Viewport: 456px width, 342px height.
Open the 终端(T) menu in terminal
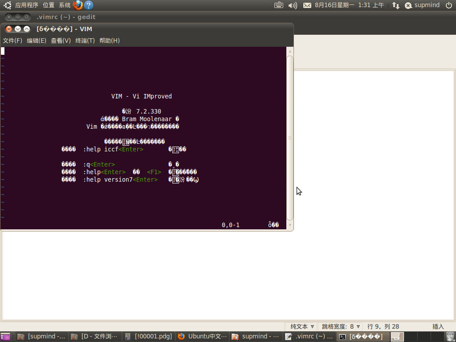coord(85,41)
